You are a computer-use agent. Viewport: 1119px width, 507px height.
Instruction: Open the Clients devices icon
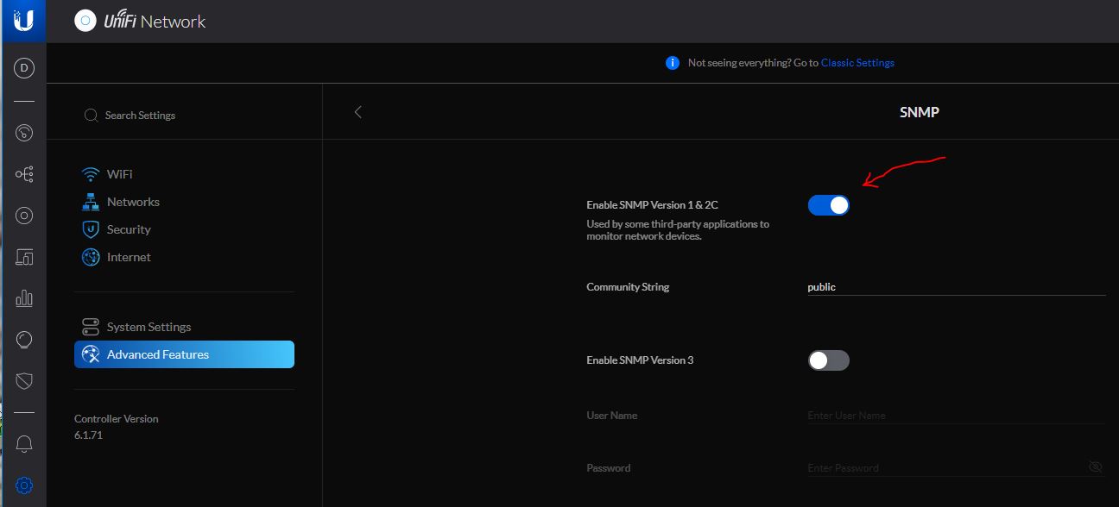pyautogui.click(x=24, y=257)
